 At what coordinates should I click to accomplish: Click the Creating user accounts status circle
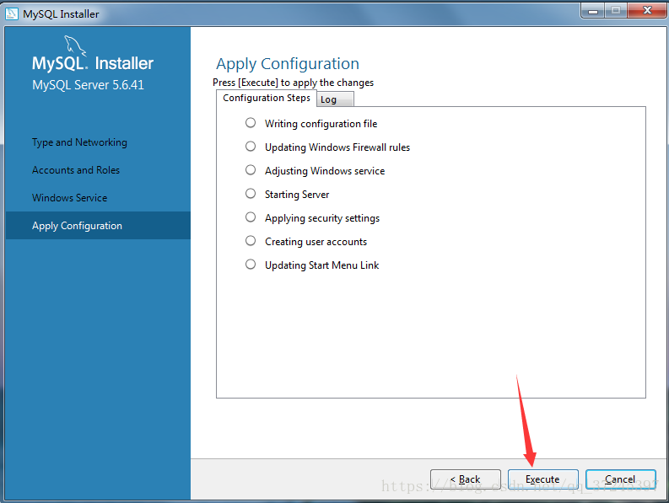tap(251, 241)
